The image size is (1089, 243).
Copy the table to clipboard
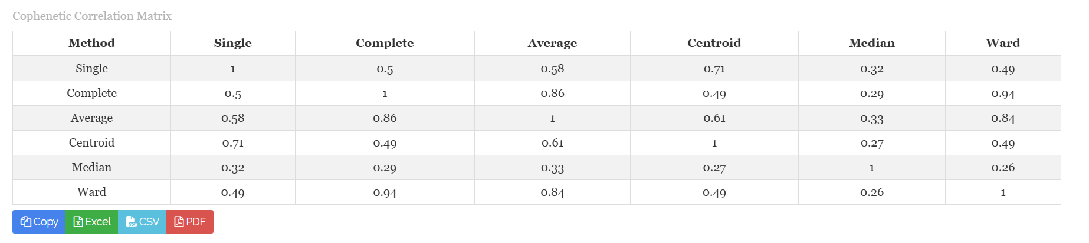pos(39,222)
